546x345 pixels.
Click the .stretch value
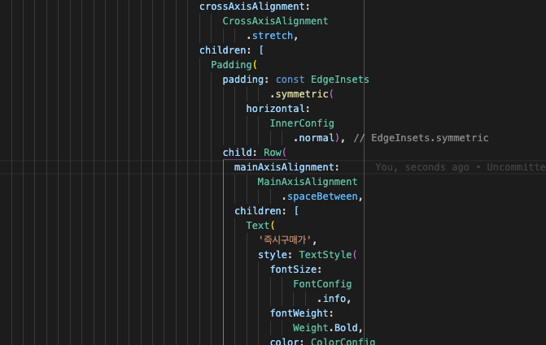269,36
